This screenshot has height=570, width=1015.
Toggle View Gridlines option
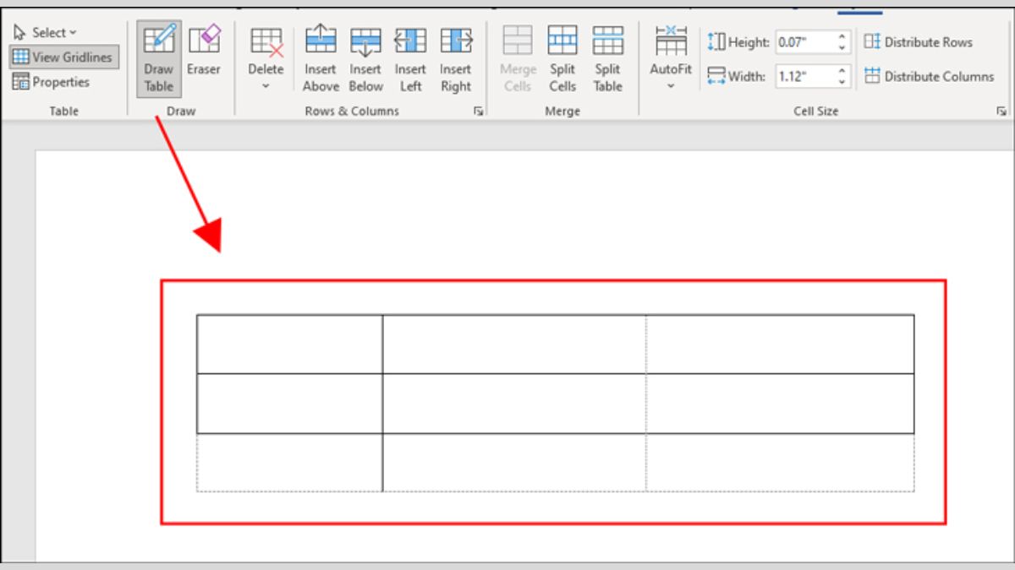[63, 57]
